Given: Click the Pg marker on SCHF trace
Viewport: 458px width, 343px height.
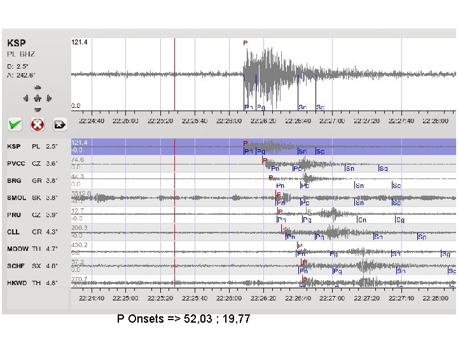Looking at the screenshot, I should (x=337, y=271).
